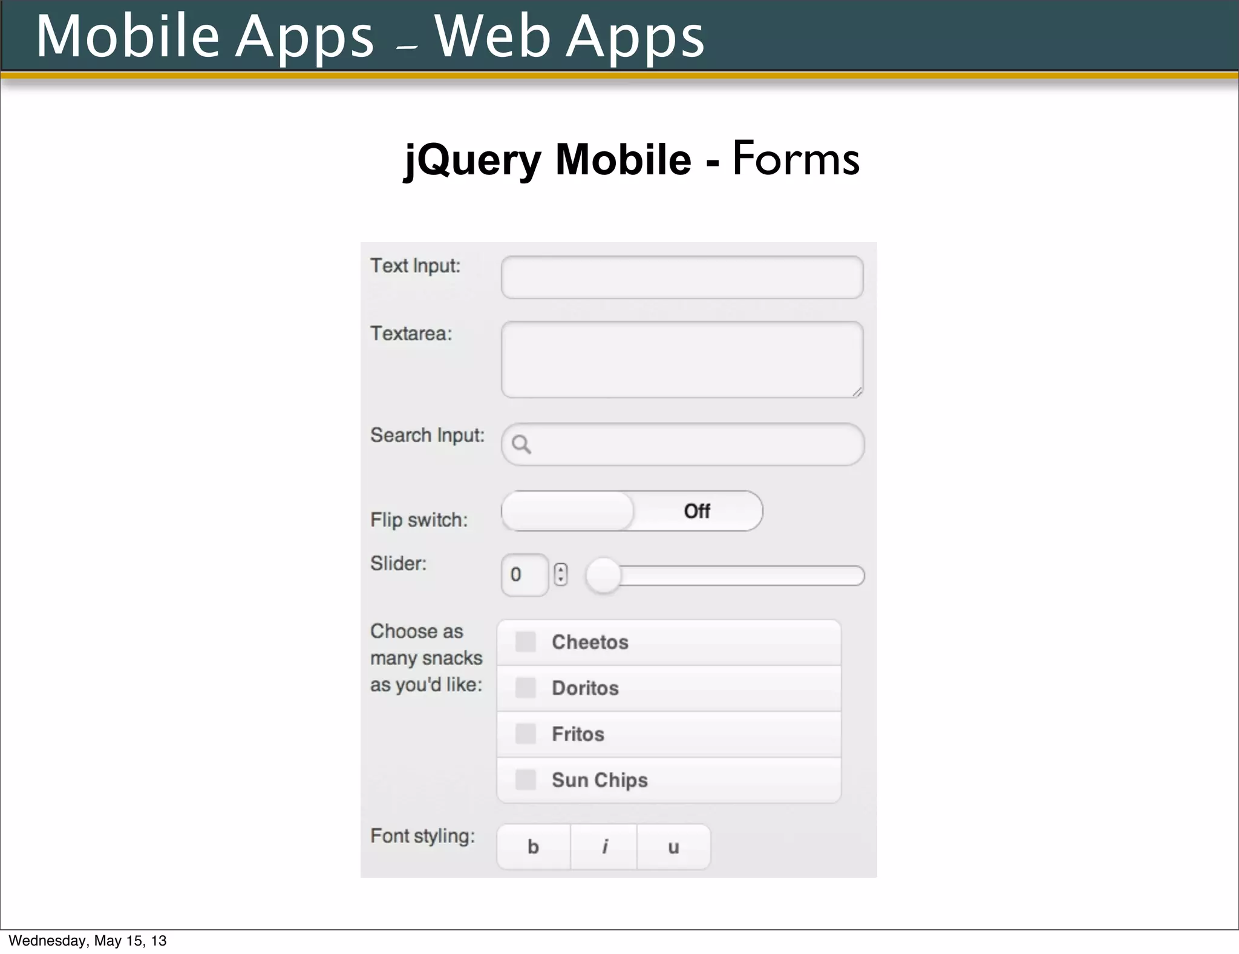The image size is (1239, 954).
Task: Click the slider numeric value box
Action: (524, 574)
